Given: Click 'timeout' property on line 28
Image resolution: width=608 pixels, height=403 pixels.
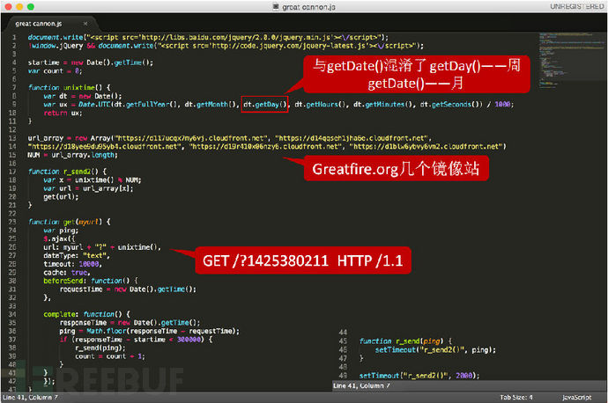Looking at the screenshot, I should tap(57, 264).
